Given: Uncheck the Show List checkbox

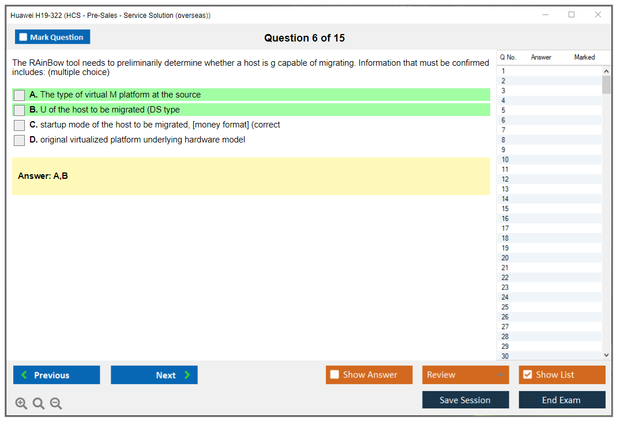Looking at the screenshot, I should [527, 375].
